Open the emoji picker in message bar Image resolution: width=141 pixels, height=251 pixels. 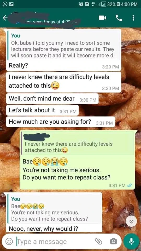(x=9, y=241)
